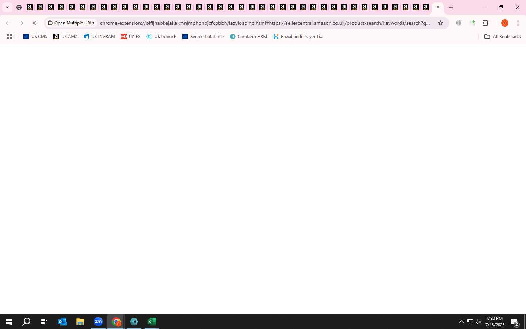The image size is (526, 329).
Task: Open Windows taskbar search
Action: [26, 322]
